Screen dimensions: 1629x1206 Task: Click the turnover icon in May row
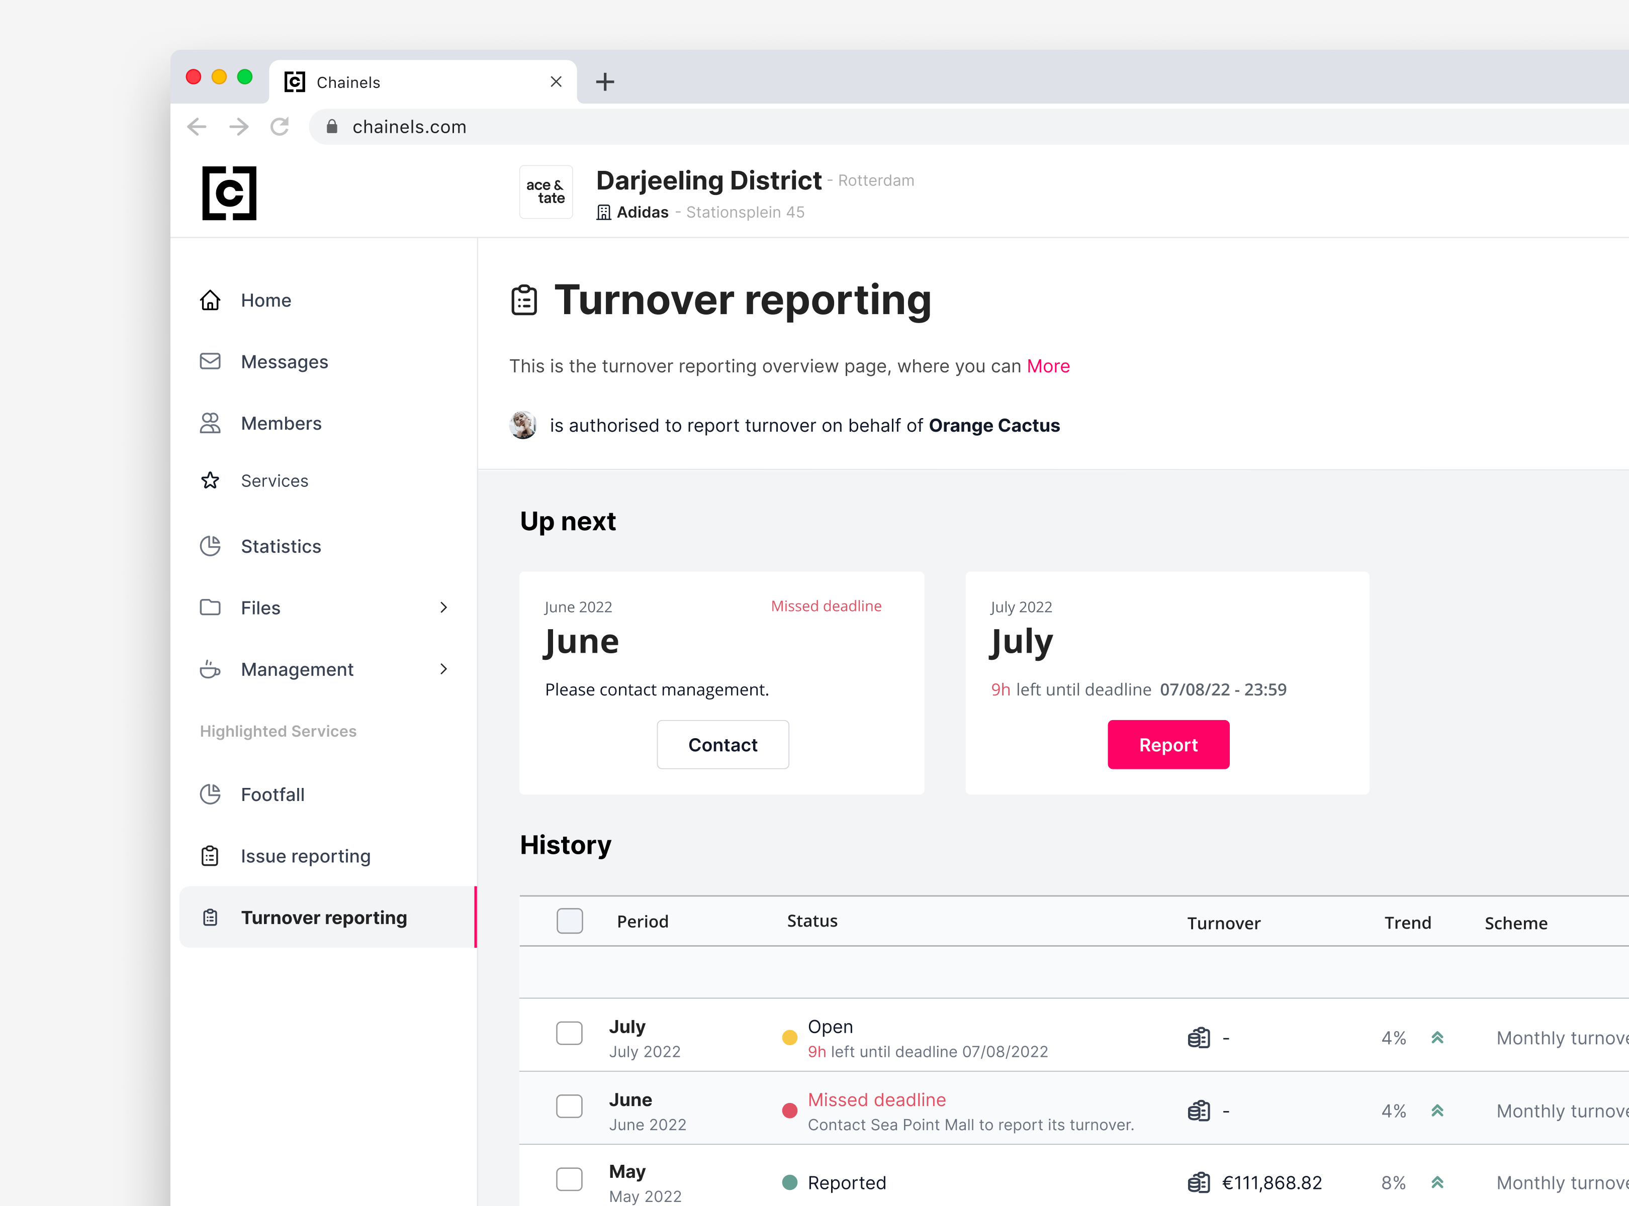(x=1199, y=1182)
